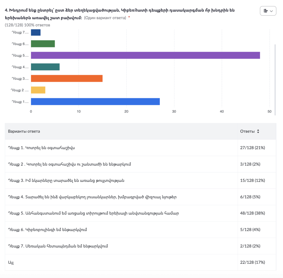The image size is (283, 278).
Task: Click the dark blue Դեպք 7 bar
Action: [x=36, y=32]
